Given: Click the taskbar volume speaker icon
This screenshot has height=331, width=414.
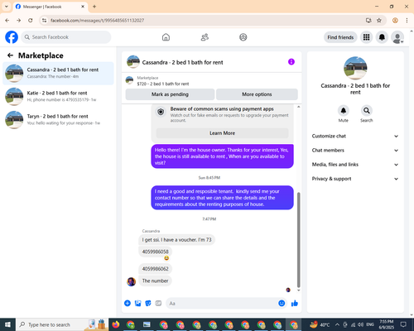Looking at the screenshot, I should point(360,324).
